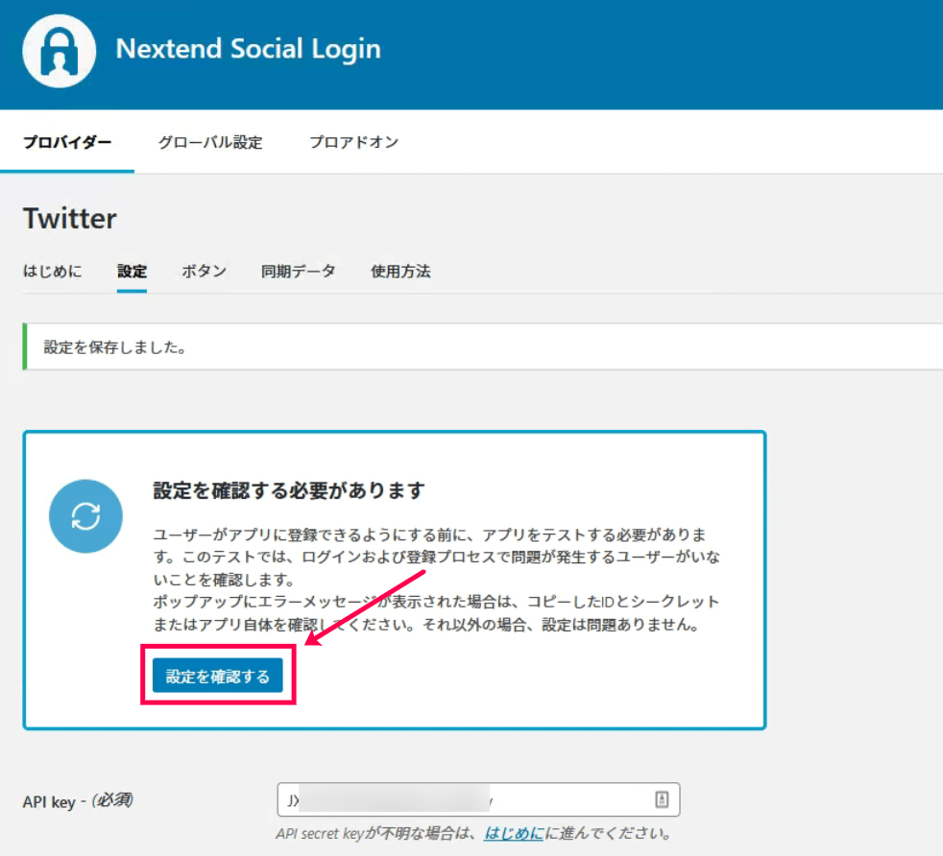The height and width of the screenshot is (856, 943).
Task: Click the Twitter page heading
Action: (x=69, y=218)
